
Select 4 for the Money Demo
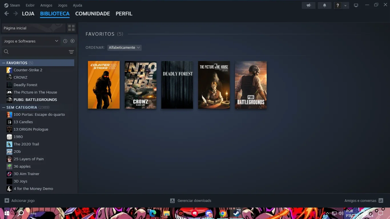[x=33, y=188]
